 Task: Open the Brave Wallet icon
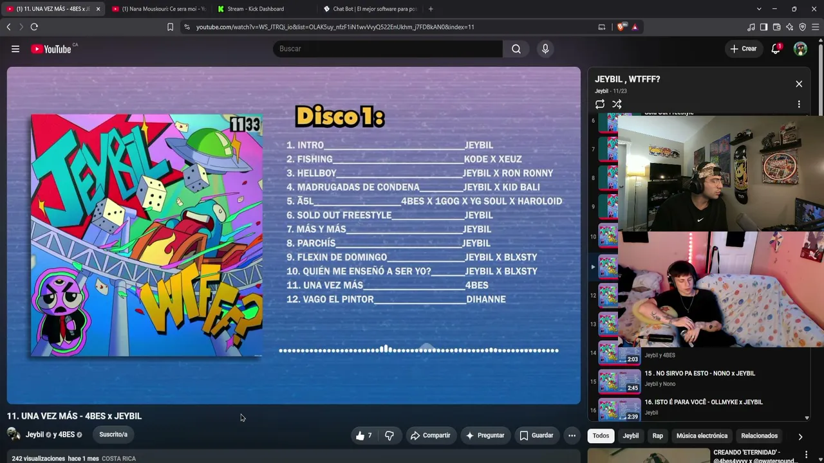(x=776, y=27)
